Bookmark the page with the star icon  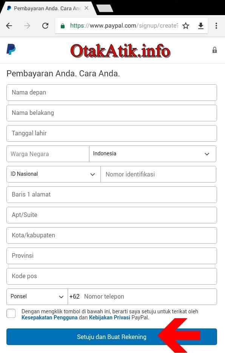[x=186, y=26]
